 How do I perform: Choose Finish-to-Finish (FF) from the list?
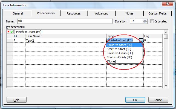(124, 53)
